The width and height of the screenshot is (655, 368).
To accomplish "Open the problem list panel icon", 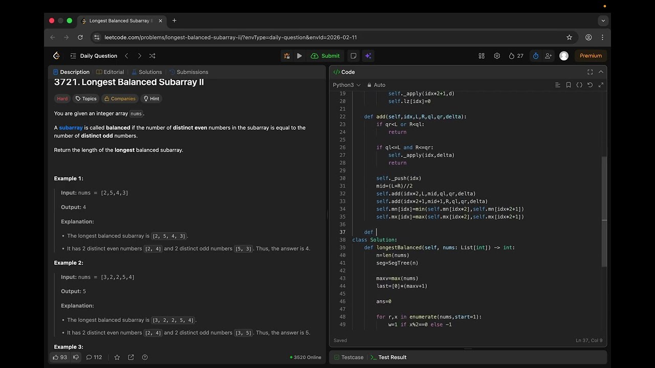I will click(73, 56).
